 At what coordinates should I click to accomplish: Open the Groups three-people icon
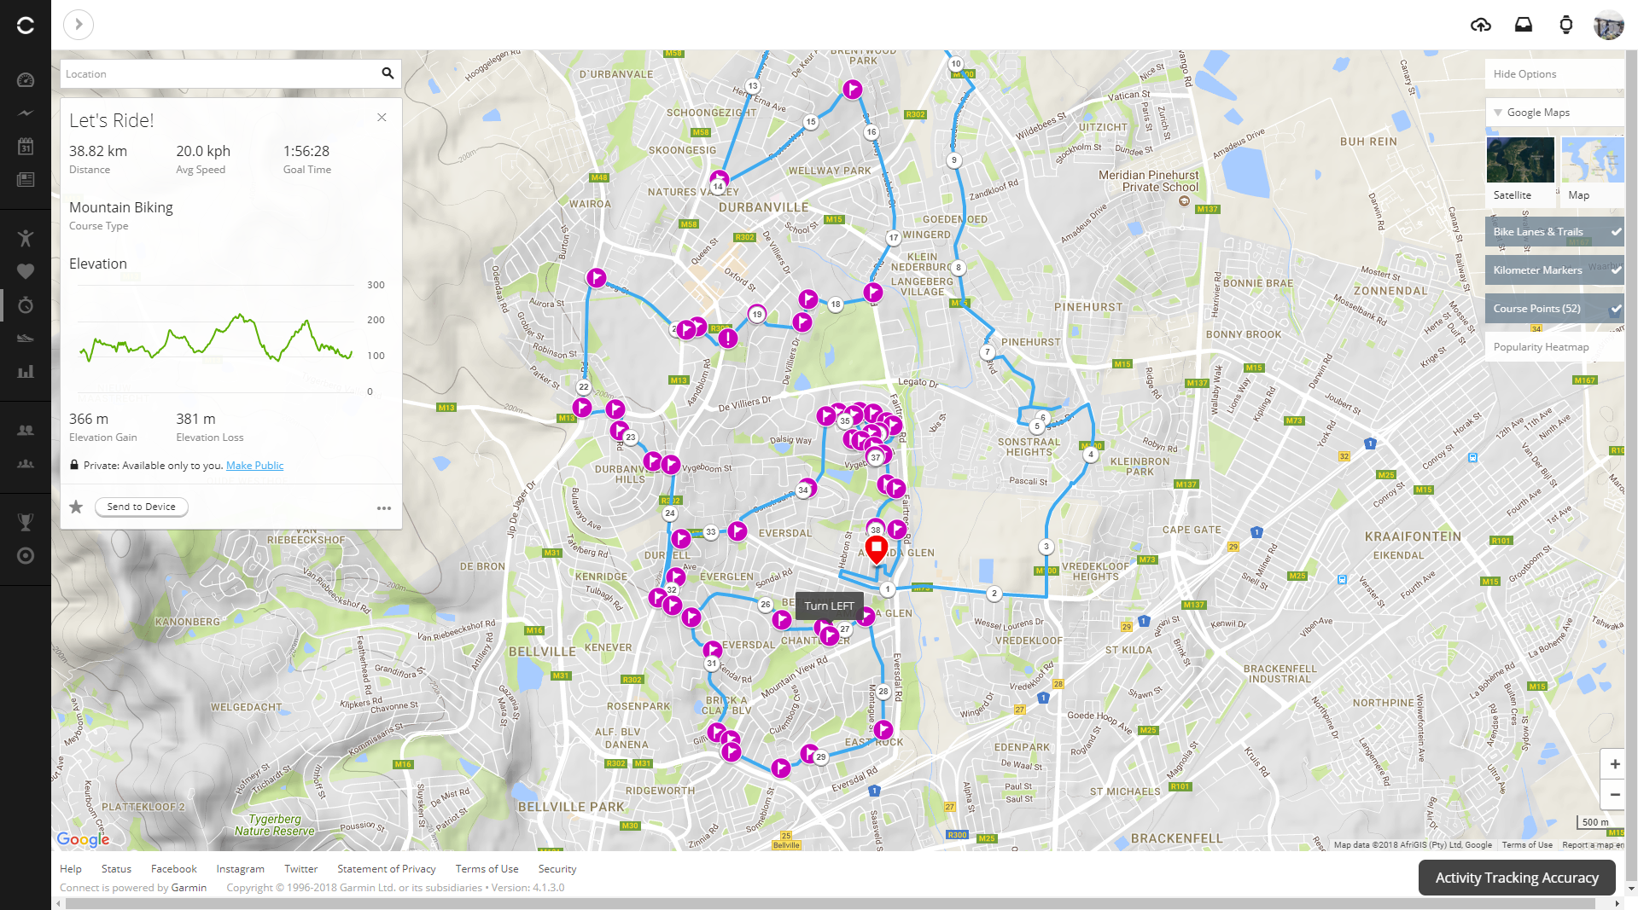click(26, 463)
